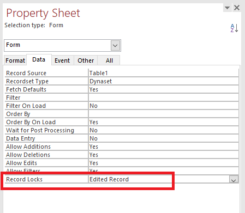Click the Allow Edits value Yes

163,163
